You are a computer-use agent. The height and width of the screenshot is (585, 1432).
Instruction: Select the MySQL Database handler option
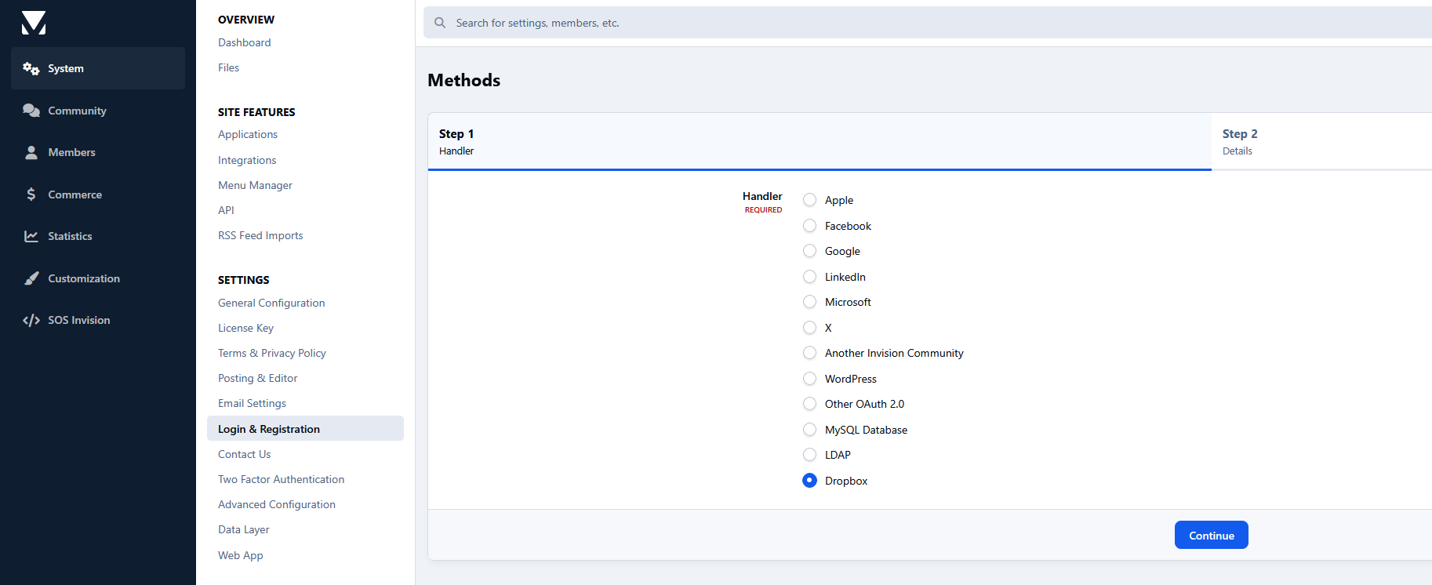click(810, 430)
